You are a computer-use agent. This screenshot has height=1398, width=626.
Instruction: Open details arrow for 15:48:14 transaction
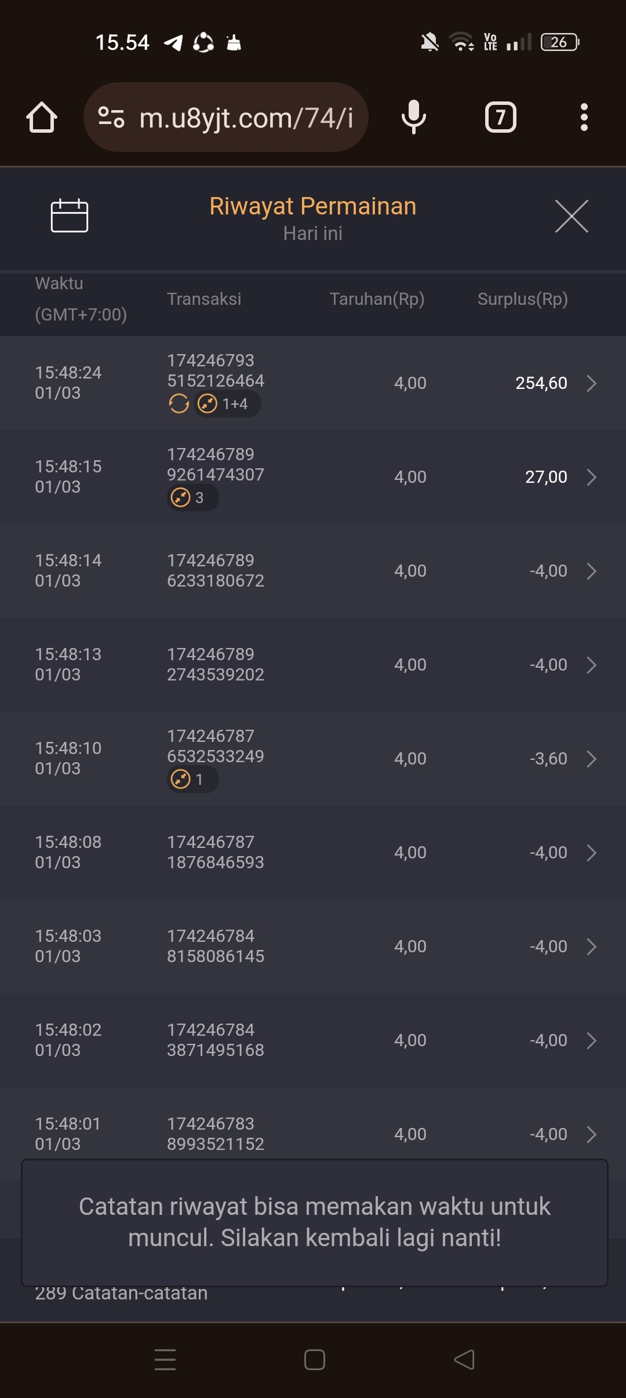click(591, 571)
